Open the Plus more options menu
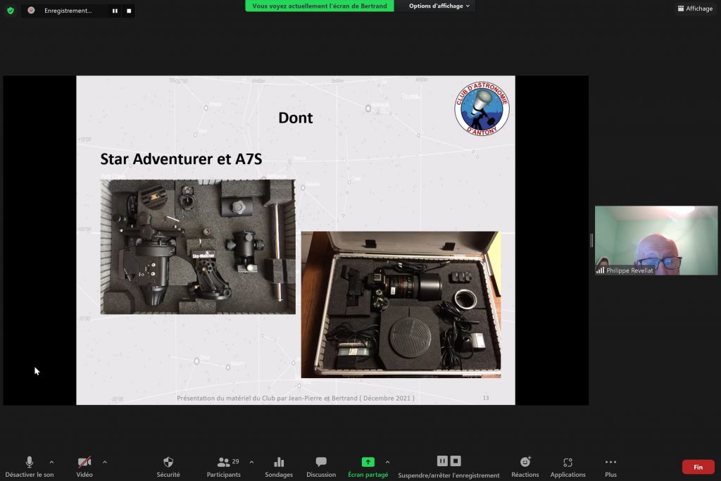 (x=610, y=467)
